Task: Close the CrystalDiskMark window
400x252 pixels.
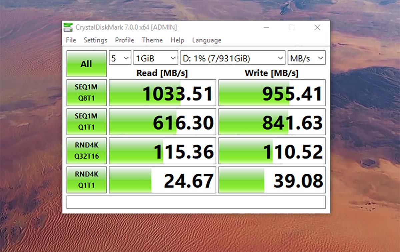Action: coord(317,27)
